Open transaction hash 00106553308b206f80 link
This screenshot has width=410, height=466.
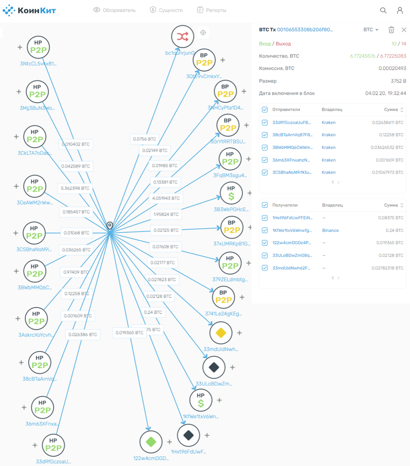tap(305, 30)
